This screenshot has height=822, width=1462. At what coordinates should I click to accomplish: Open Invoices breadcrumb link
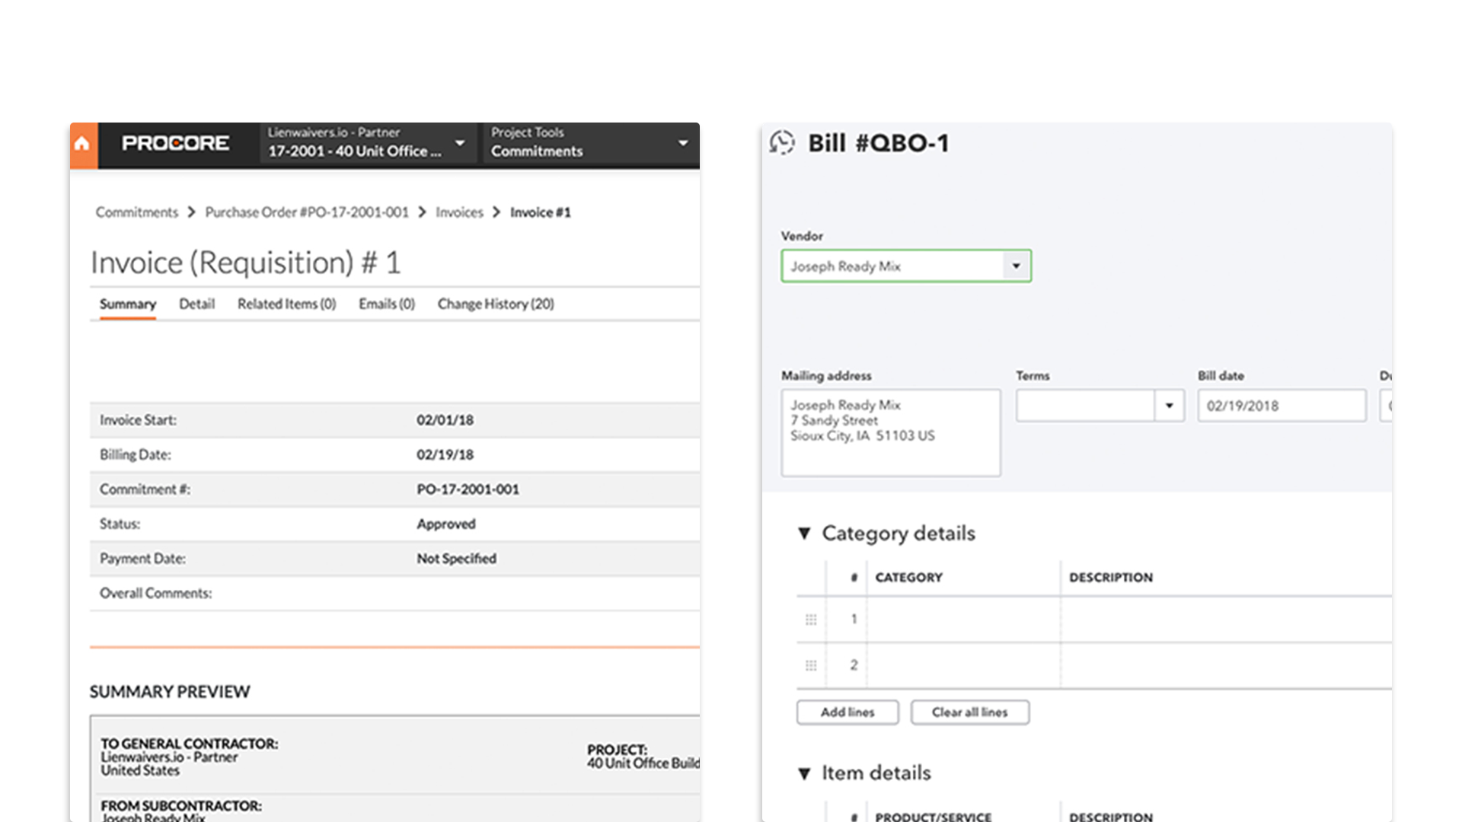click(459, 212)
